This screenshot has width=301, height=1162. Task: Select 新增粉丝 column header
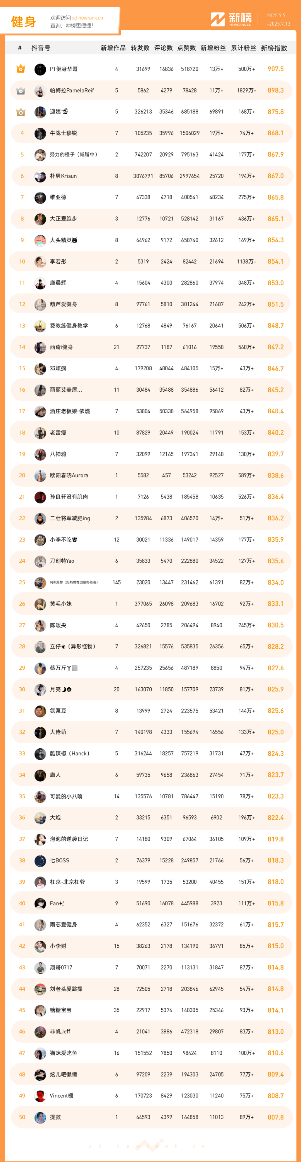click(213, 48)
